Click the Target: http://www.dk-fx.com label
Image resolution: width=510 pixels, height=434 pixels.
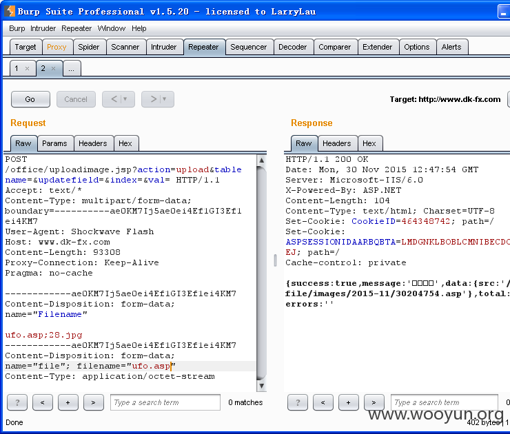[445, 99]
